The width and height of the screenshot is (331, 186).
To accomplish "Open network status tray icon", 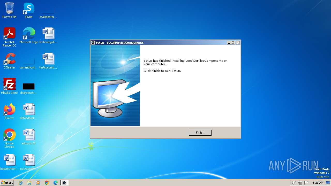I will (300, 183).
